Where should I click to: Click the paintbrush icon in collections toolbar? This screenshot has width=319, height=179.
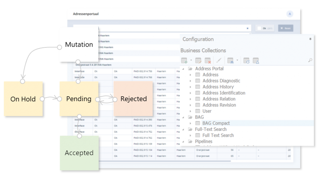219,60
